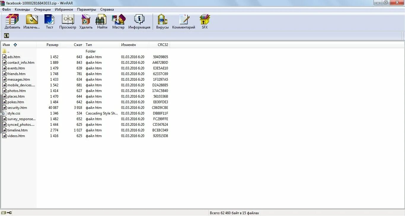Select the pokes.htm file name
Screen dimensions: 405x216
[x=16, y=102]
